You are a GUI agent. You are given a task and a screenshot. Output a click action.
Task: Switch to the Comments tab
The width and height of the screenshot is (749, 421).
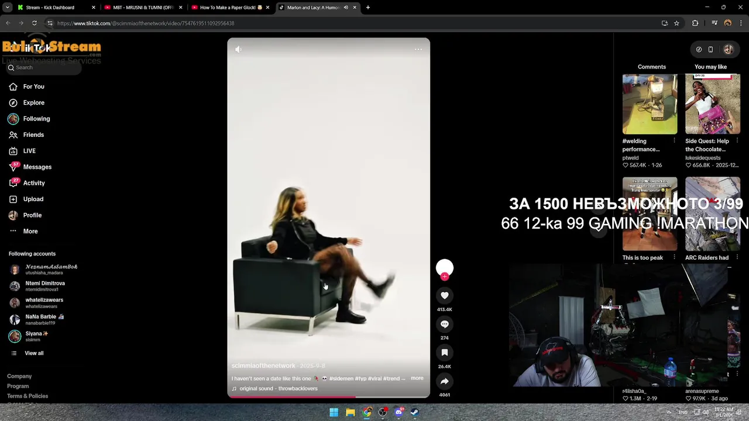click(x=652, y=67)
